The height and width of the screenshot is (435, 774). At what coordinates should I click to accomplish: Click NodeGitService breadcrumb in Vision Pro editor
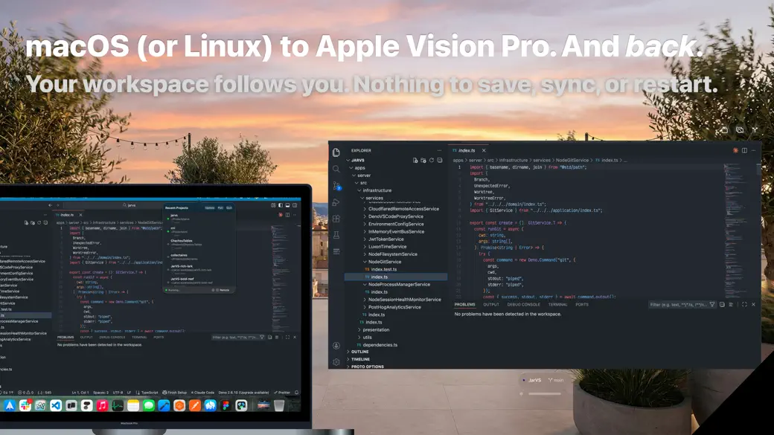coord(572,161)
